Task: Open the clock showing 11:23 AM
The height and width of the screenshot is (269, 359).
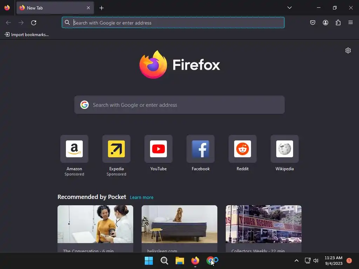Action: (334, 261)
